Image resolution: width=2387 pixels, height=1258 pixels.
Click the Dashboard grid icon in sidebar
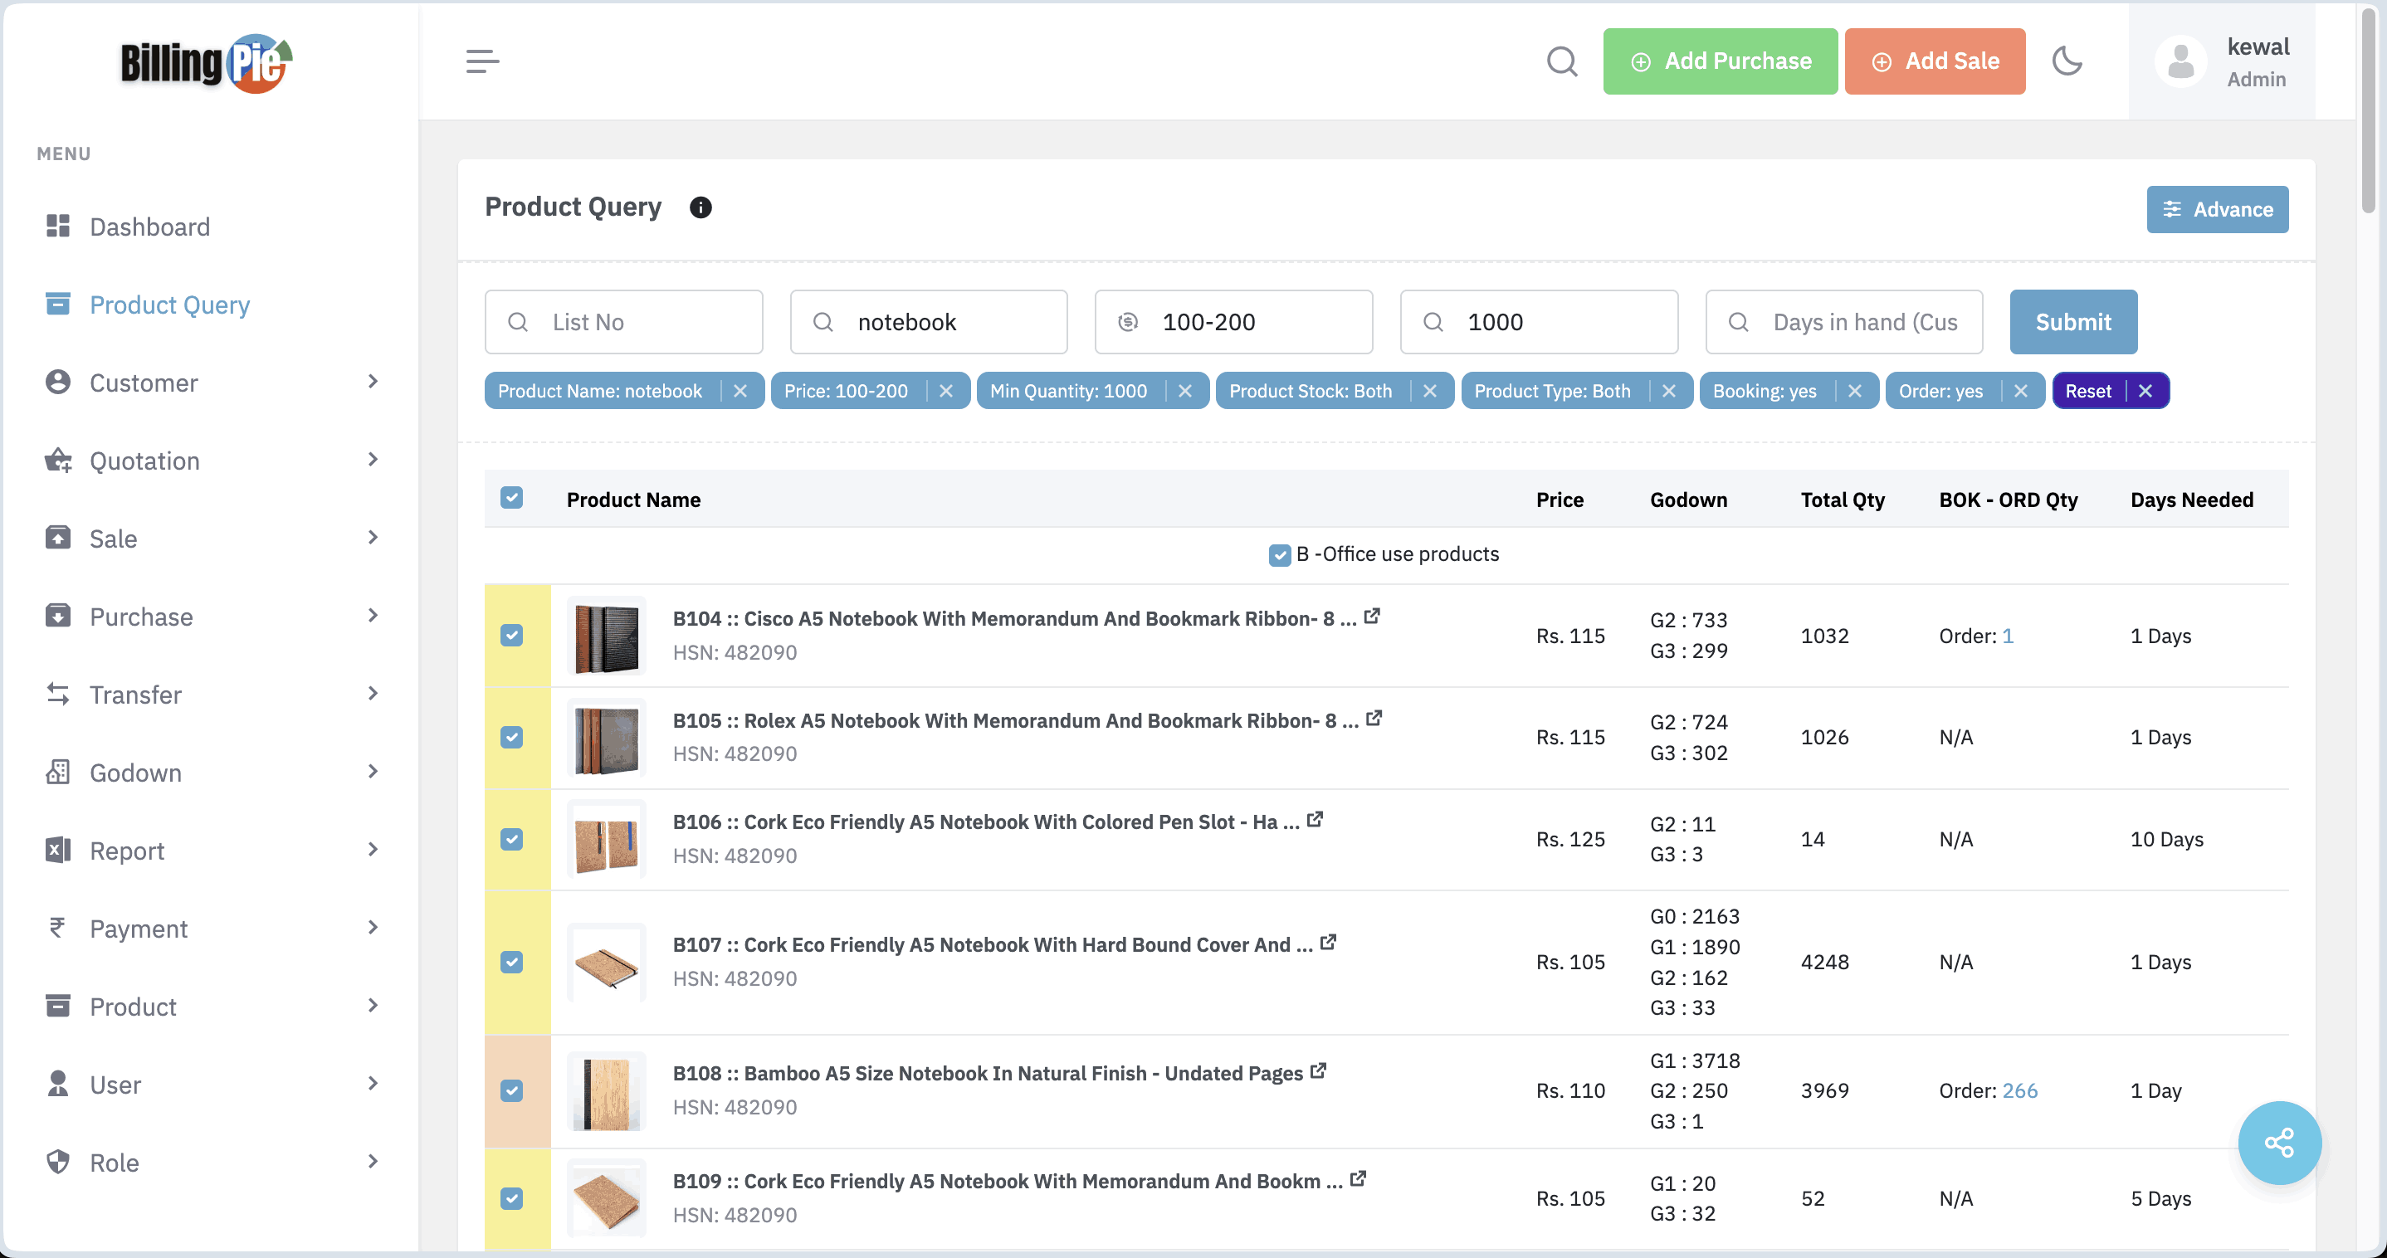click(x=57, y=226)
